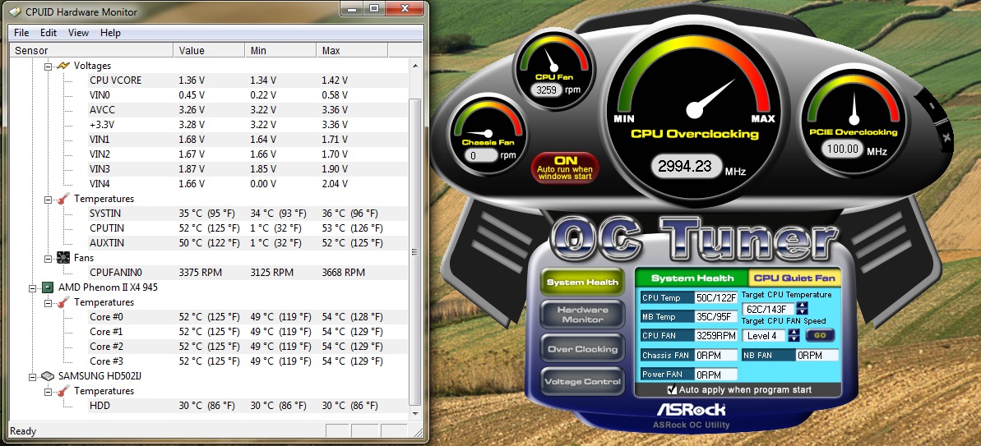Click the 2994.23 MHz CPU frequency readout
981x446 pixels.
click(686, 166)
